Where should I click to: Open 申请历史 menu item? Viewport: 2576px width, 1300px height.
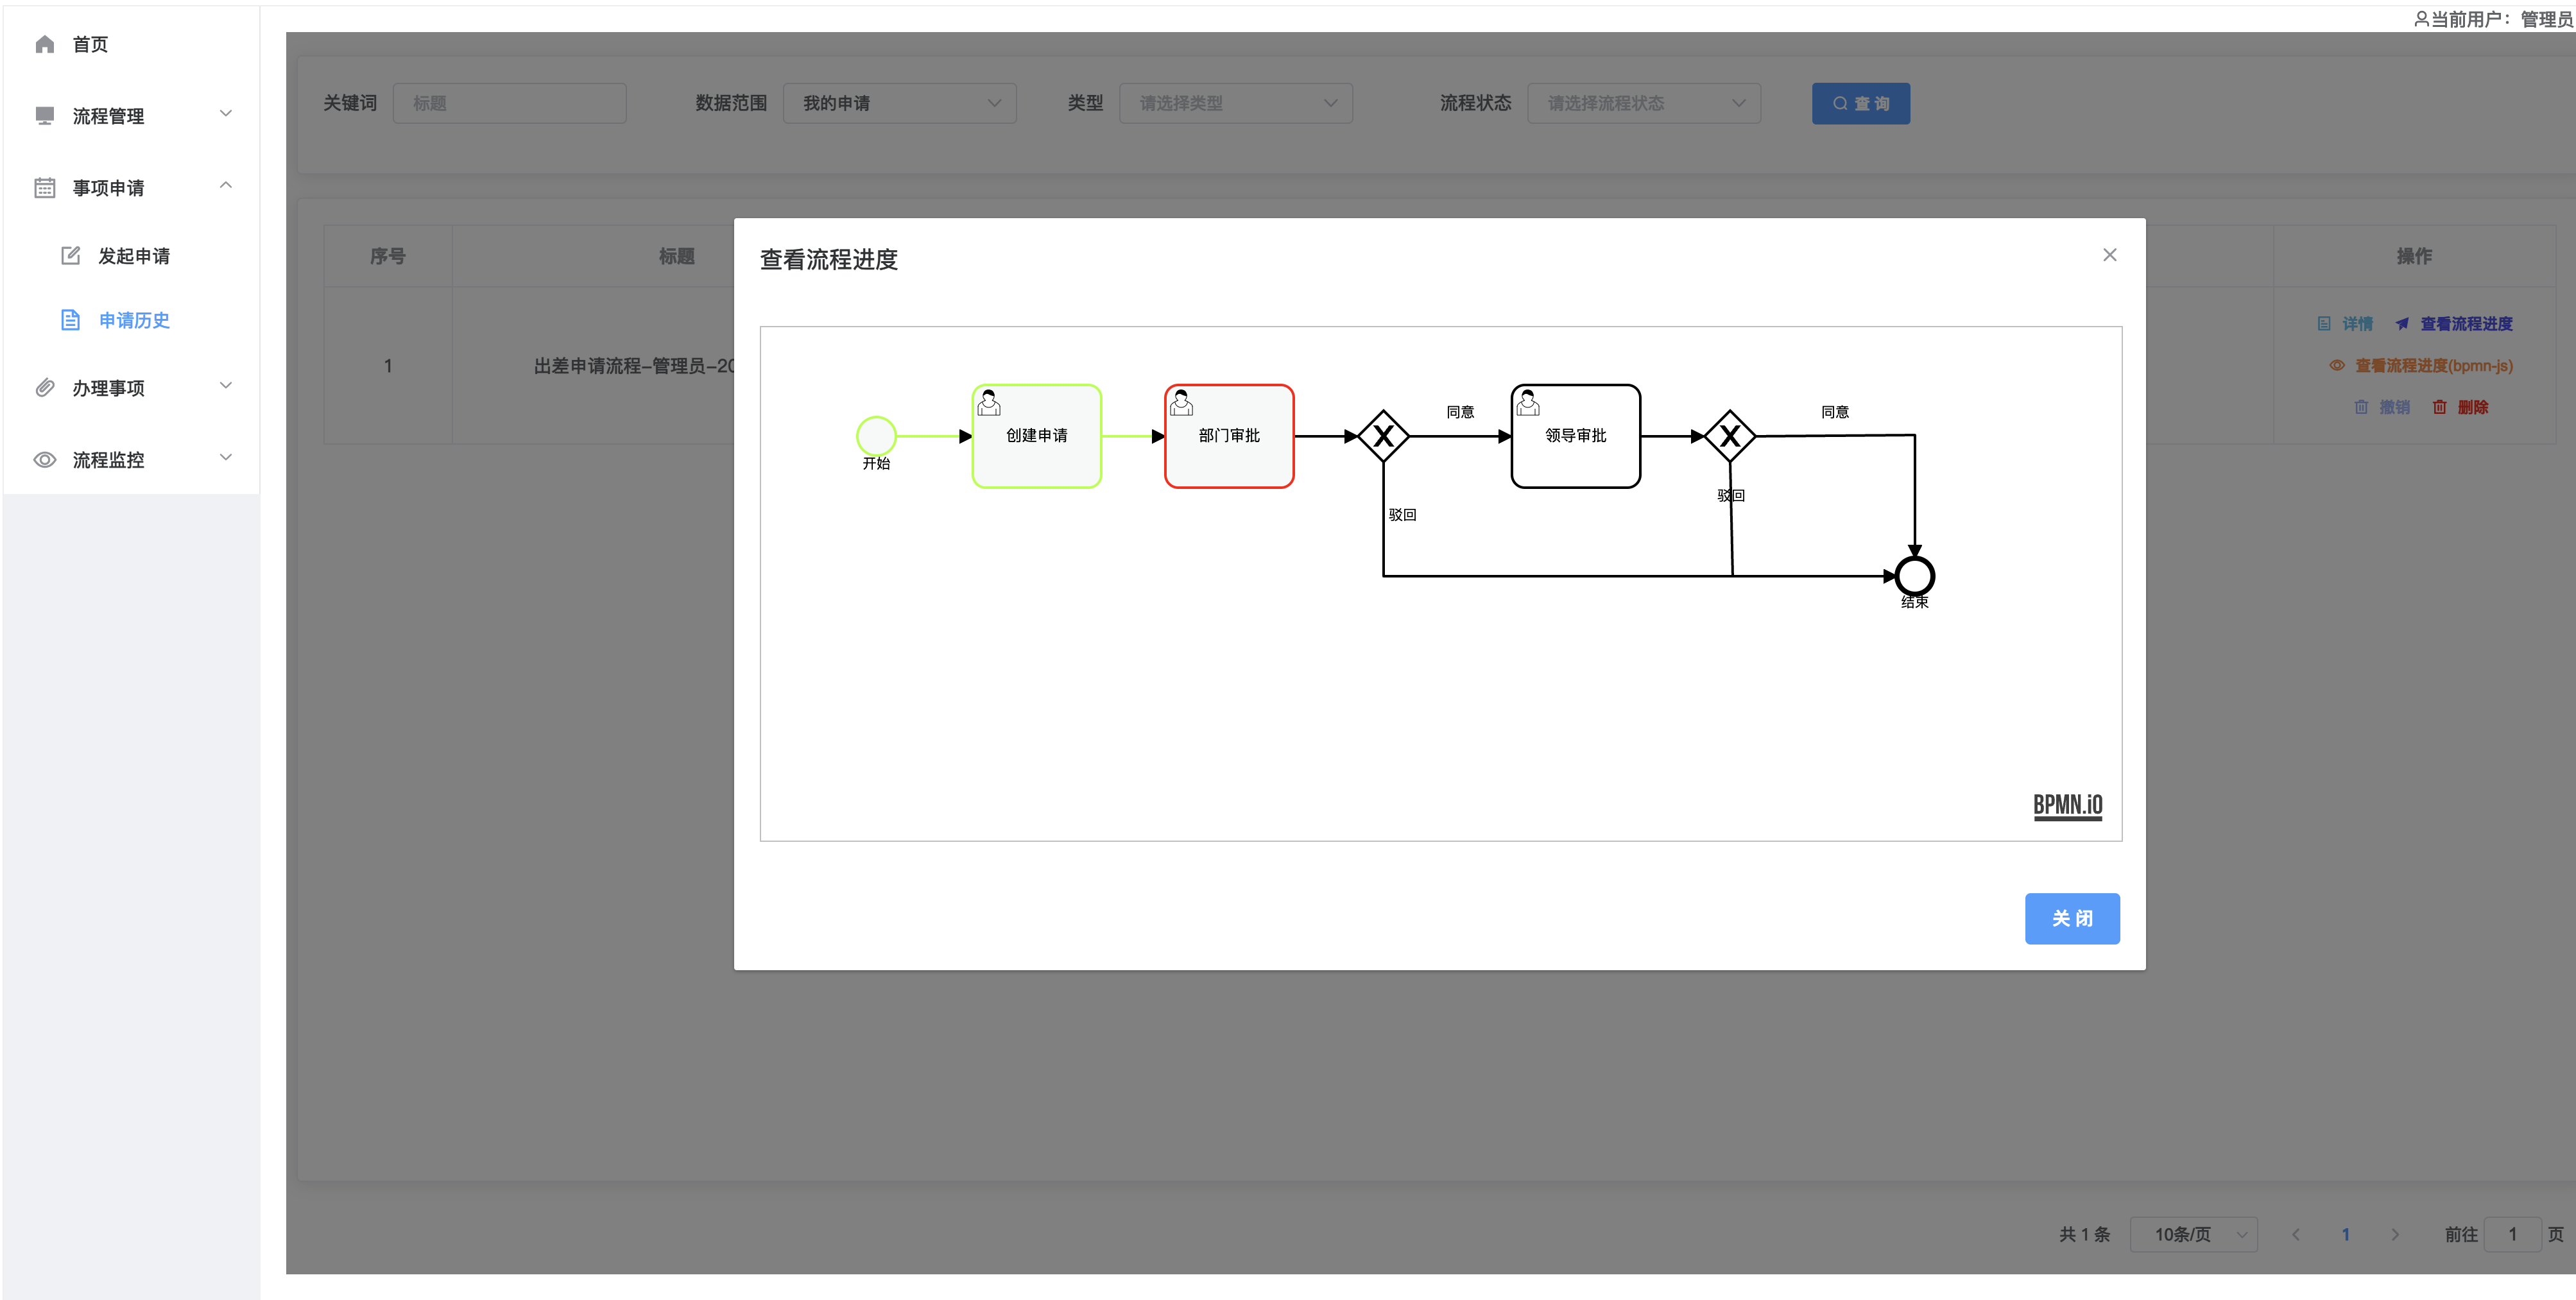pyautogui.click(x=134, y=320)
